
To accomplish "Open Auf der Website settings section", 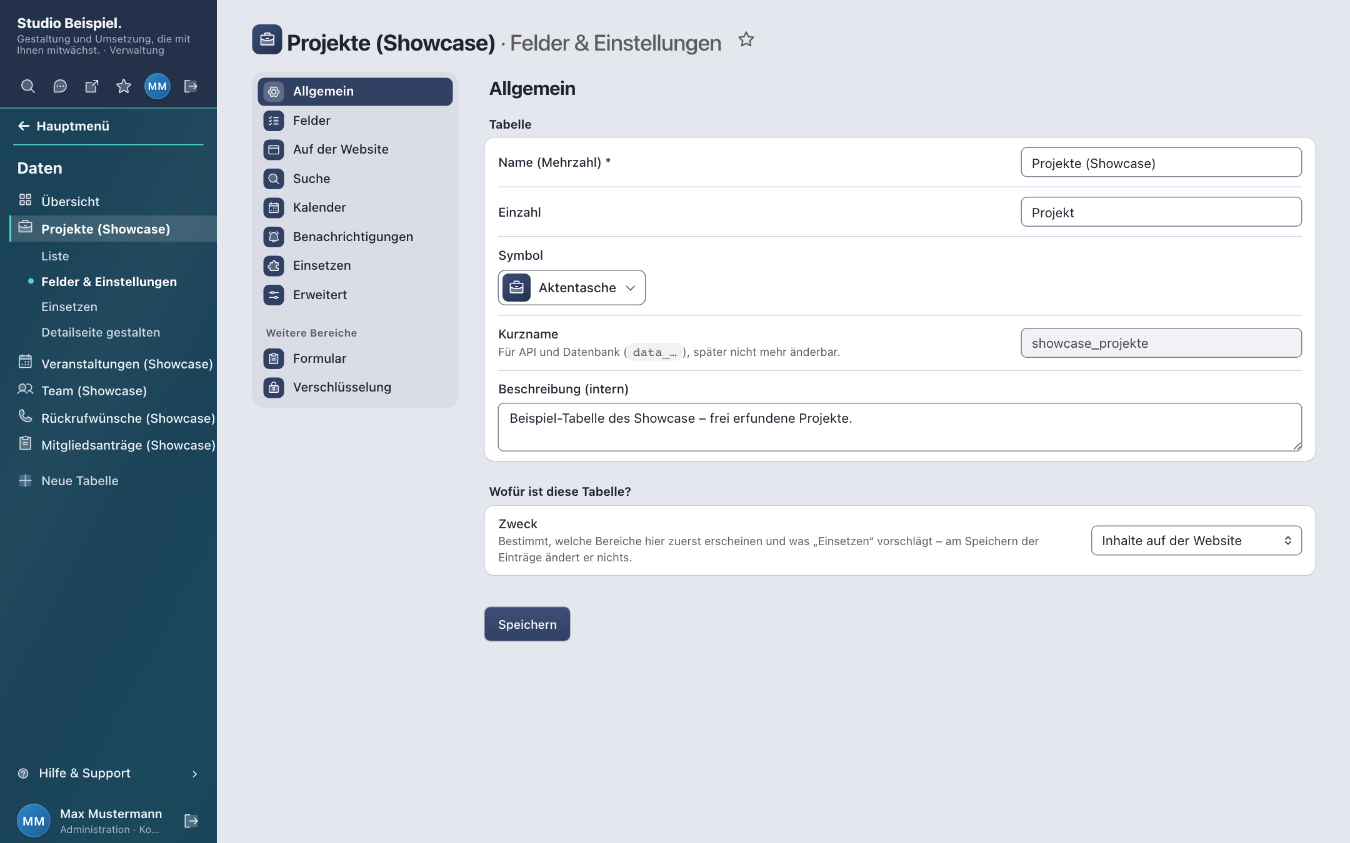I will tap(355, 149).
